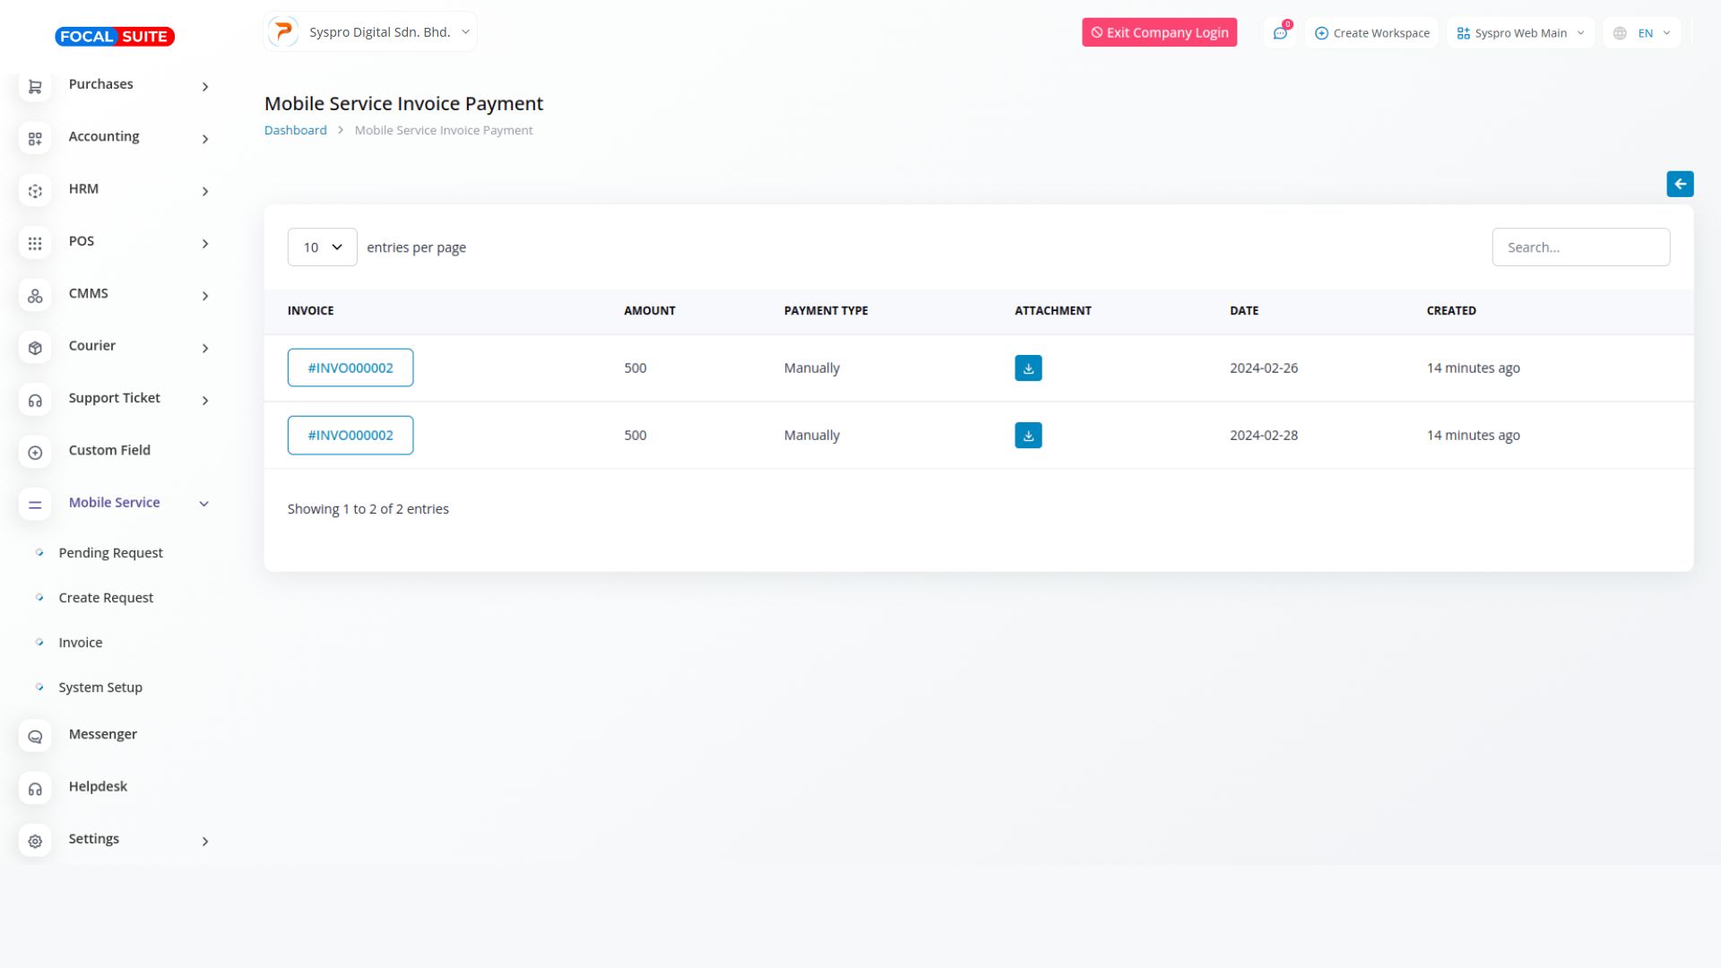
Task: Download attachment for 2024-02-28 payment
Action: click(x=1027, y=435)
